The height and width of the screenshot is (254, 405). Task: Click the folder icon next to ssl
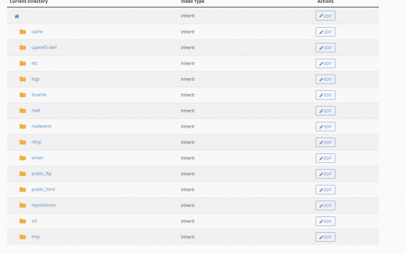click(x=23, y=221)
